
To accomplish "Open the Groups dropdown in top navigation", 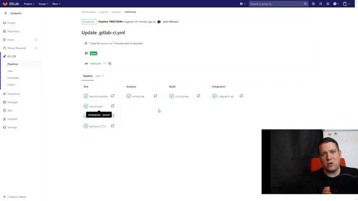I will 43,4.
